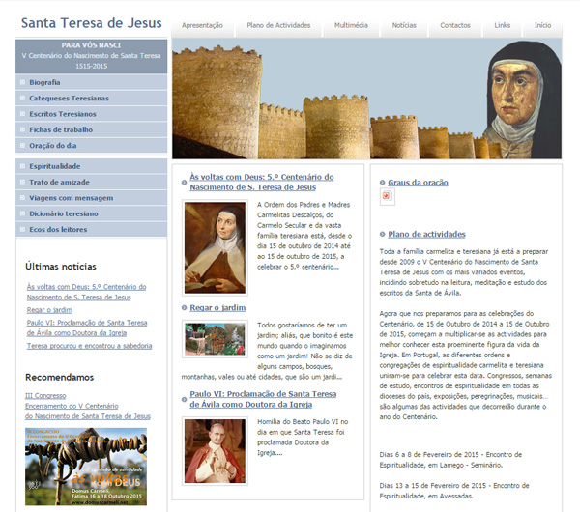Click the bullet icon beside Graus da oração
The image size is (580, 512).
tap(383, 183)
